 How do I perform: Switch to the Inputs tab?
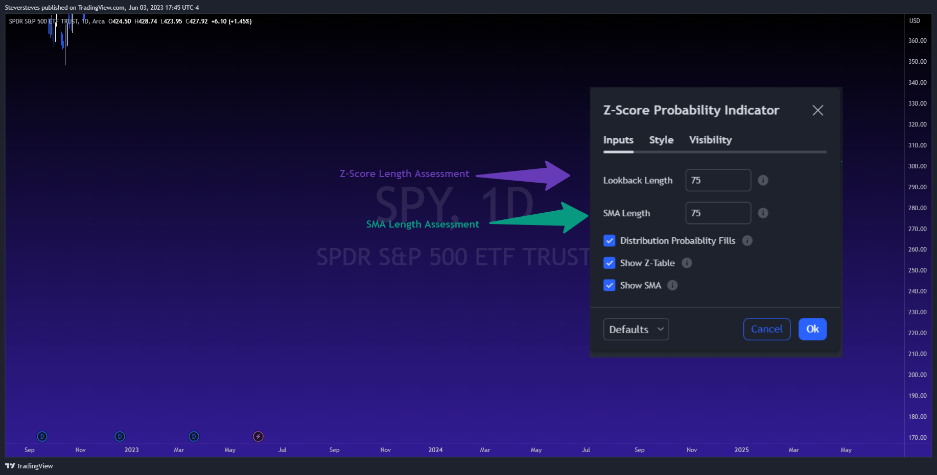[618, 140]
